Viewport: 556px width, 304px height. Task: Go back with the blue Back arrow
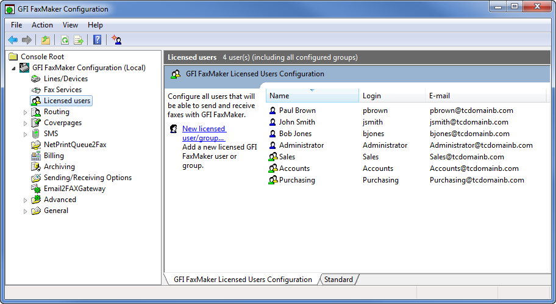click(13, 40)
